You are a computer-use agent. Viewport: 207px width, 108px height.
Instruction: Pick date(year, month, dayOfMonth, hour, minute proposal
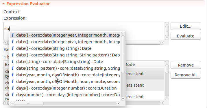tap(65, 82)
